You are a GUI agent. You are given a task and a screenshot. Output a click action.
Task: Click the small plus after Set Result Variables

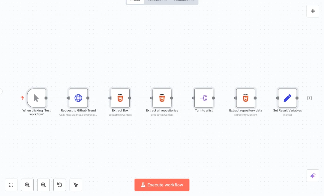click(x=310, y=98)
